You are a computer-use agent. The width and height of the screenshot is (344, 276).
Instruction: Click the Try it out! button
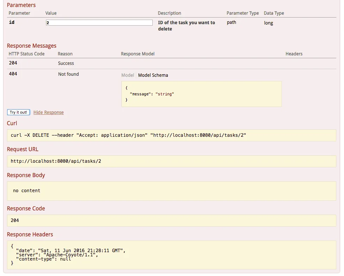[x=18, y=112]
